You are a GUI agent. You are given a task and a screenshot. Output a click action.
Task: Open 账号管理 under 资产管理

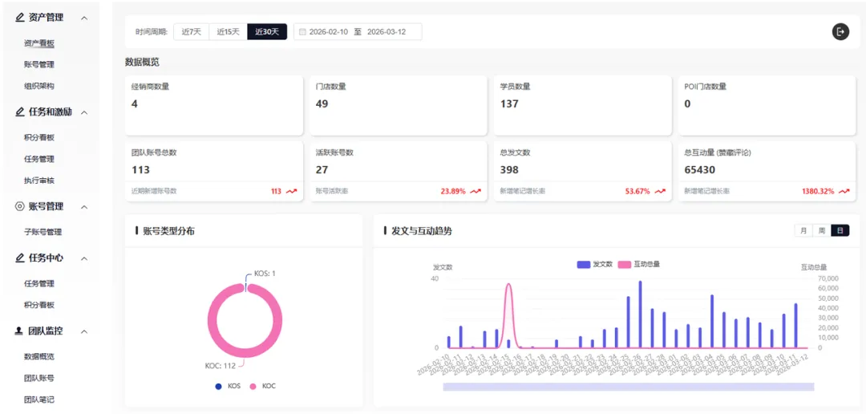click(39, 65)
